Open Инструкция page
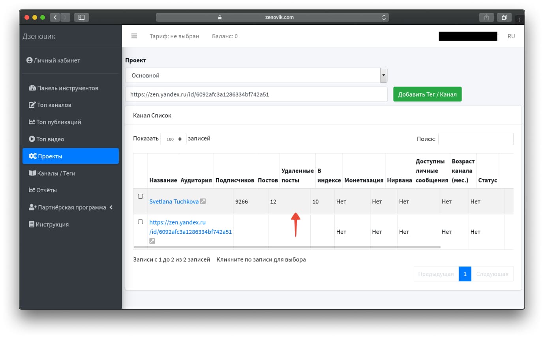The width and height of the screenshot is (544, 338). click(71, 224)
